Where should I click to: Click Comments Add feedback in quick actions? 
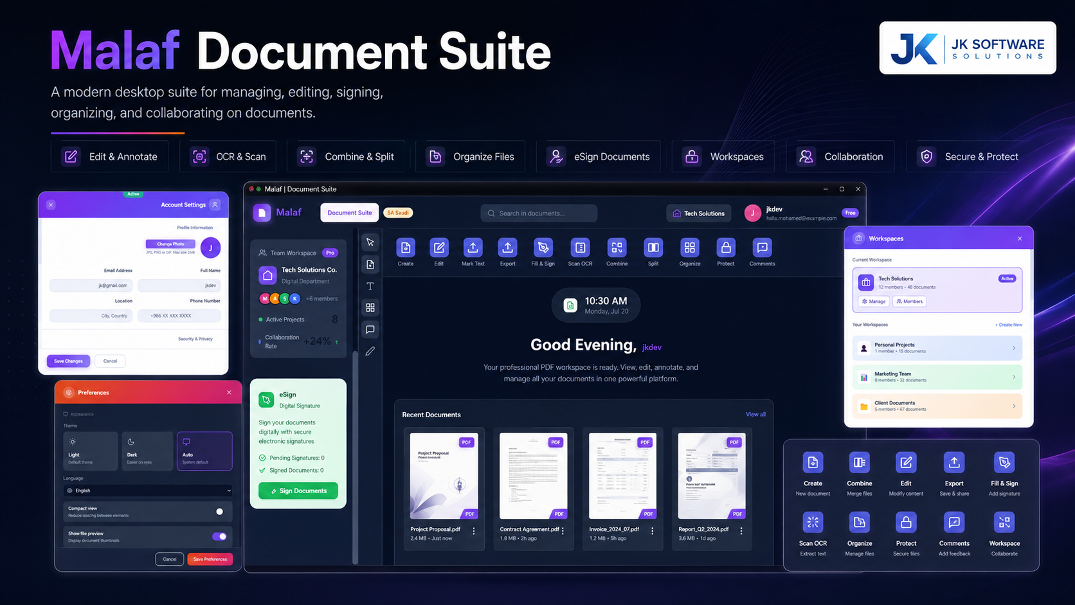(954, 534)
